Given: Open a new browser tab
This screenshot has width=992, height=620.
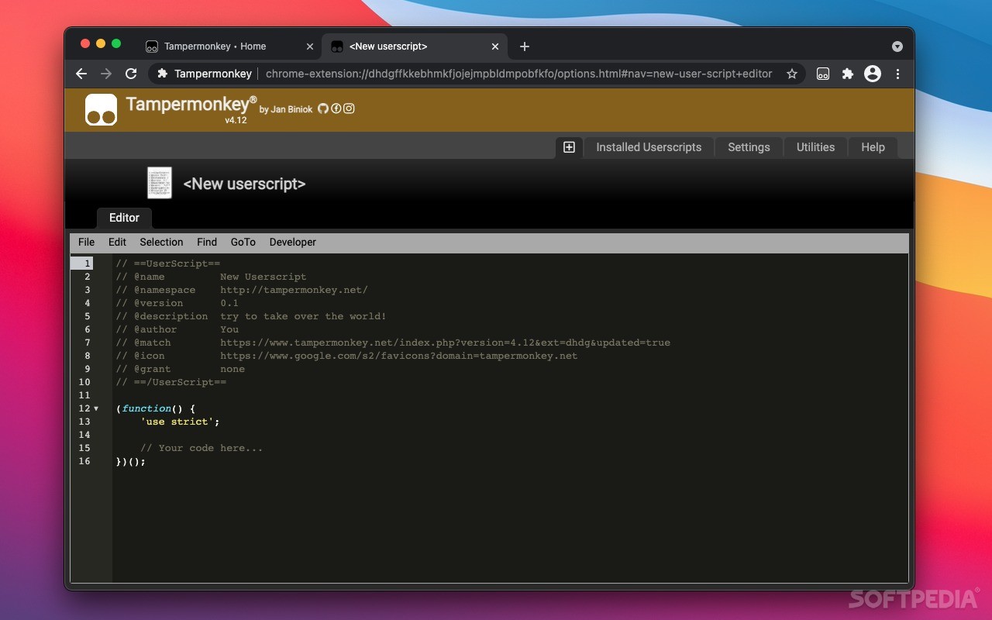Looking at the screenshot, I should click(525, 46).
